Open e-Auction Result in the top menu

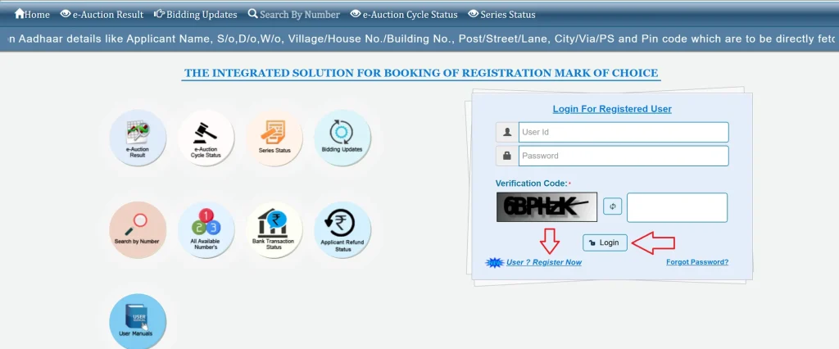click(x=102, y=15)
